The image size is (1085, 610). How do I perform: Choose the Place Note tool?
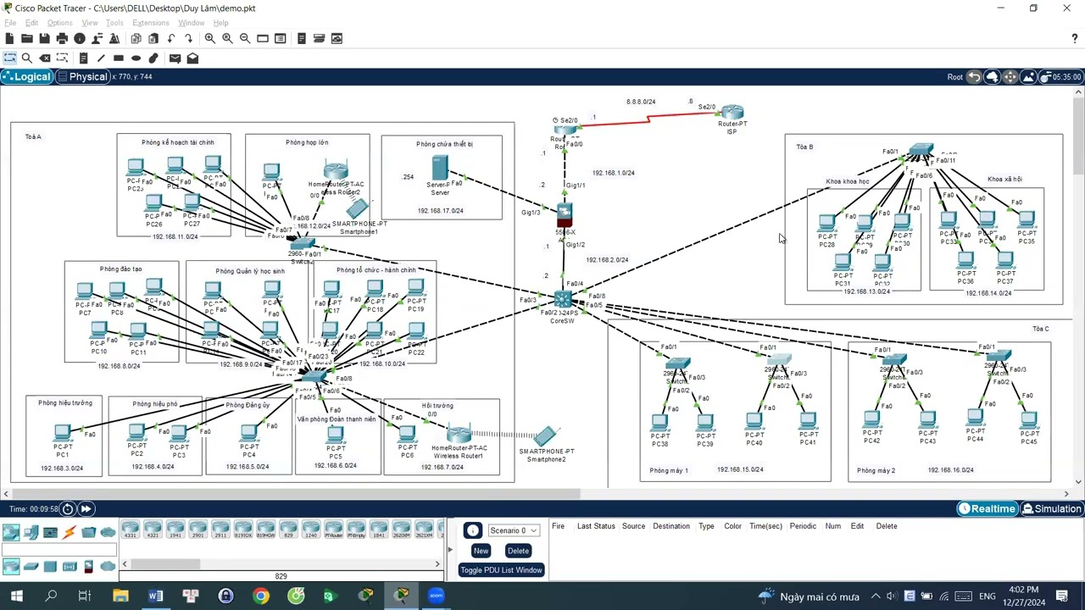pyautogui.click(x=83, y=58)
